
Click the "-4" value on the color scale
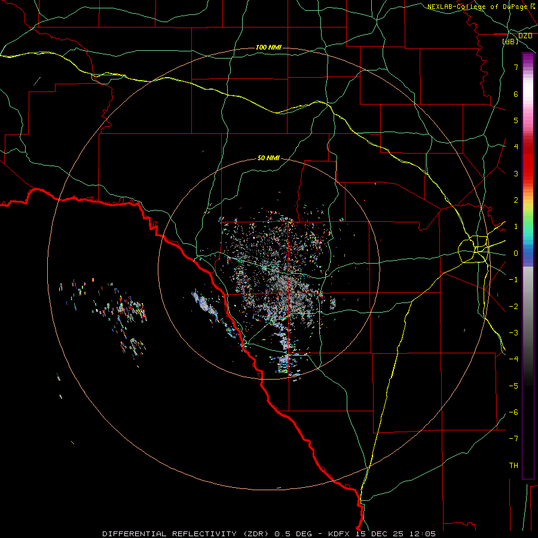[x=513, y=359]
